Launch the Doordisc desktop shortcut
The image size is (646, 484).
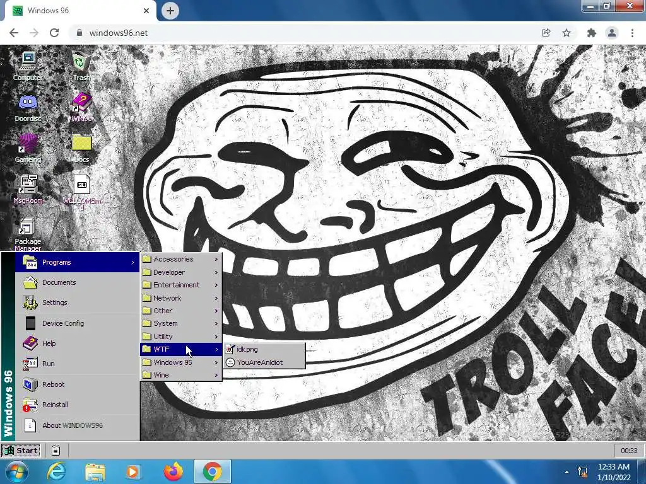[x=28, y=108]
